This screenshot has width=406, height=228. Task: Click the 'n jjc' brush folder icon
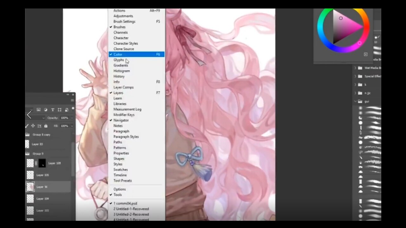pyautogui.click(x=360, y=93)
